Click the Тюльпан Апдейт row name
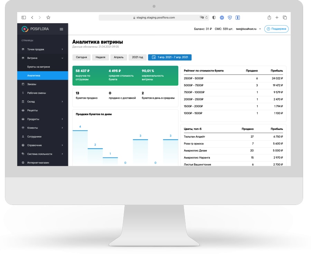Image resolution: width=311 pixels, height=254 pixels. click(x=194, y=137)
